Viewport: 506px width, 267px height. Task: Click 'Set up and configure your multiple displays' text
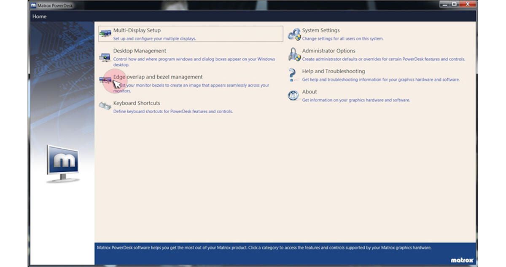click(x=155, y=39)
